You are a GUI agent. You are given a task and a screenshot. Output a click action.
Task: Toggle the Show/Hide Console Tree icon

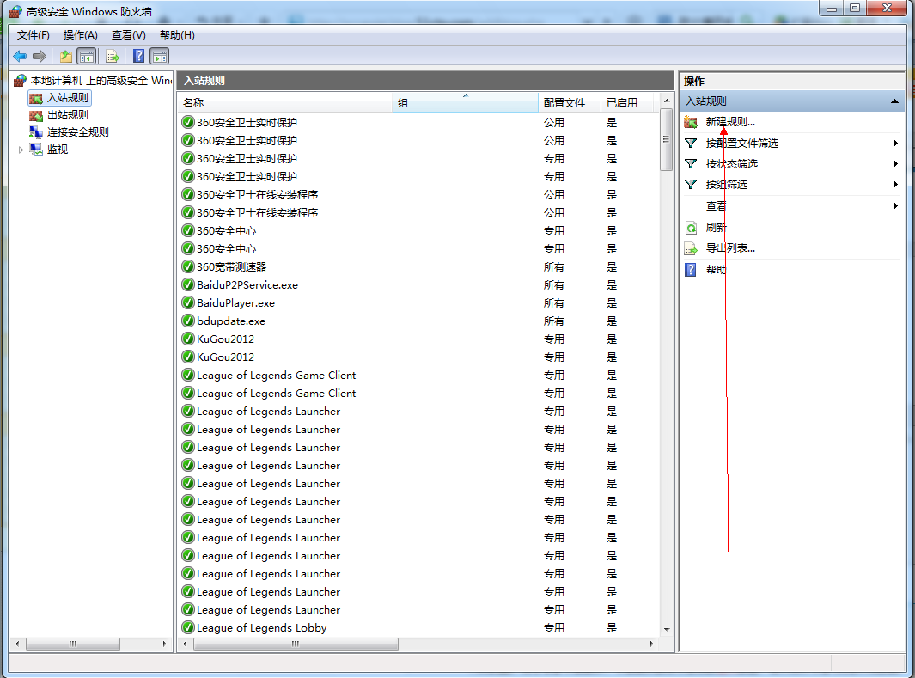(87, 57)
